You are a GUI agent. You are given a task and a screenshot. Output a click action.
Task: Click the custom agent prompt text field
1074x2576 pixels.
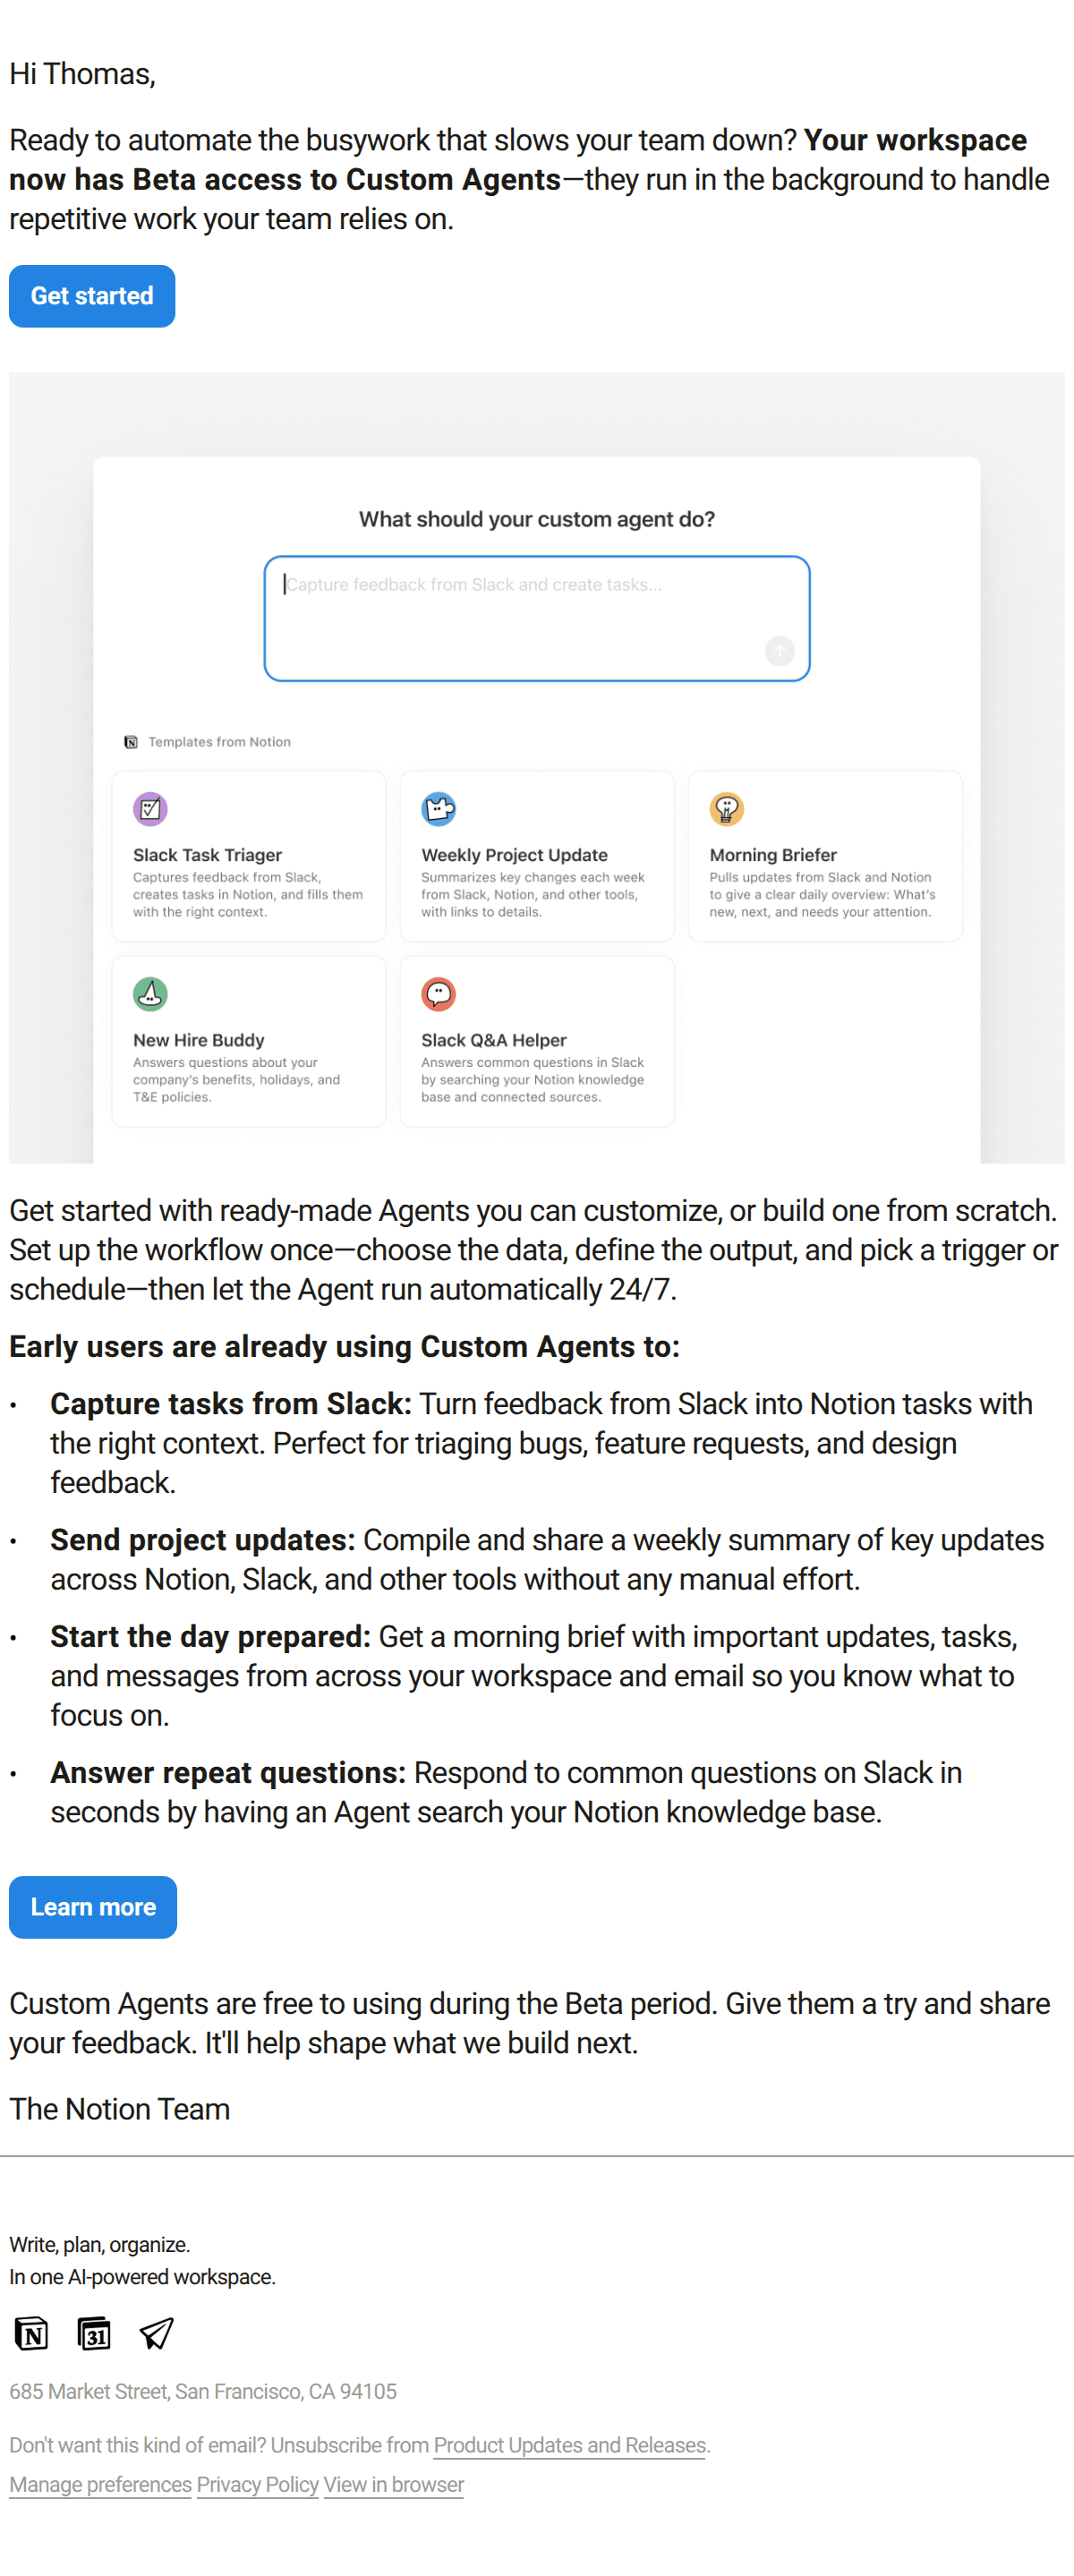[536, 618]
